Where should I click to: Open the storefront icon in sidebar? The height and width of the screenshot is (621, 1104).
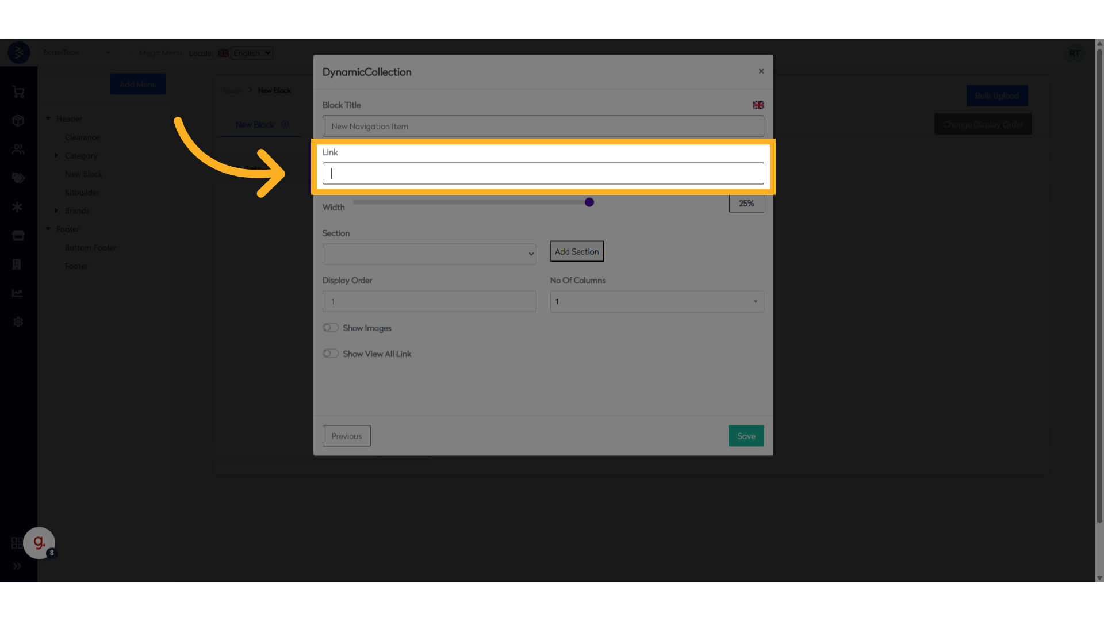coord(18,236)
